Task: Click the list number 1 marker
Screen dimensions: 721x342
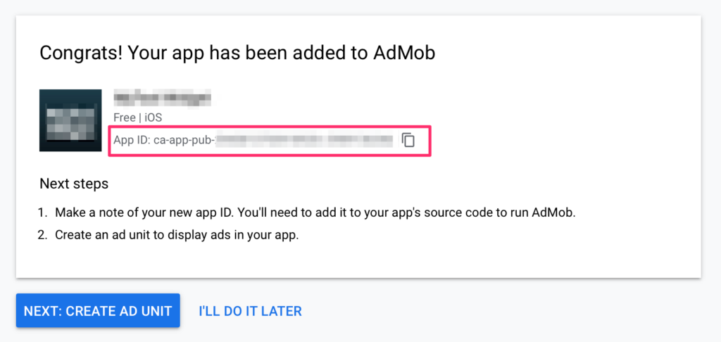Action: pos(43,213)
